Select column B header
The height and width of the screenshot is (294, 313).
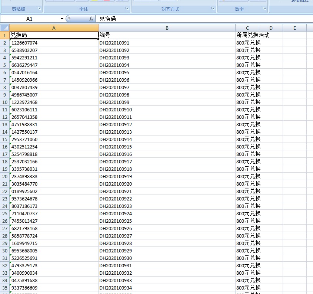[x=167, y=28]
